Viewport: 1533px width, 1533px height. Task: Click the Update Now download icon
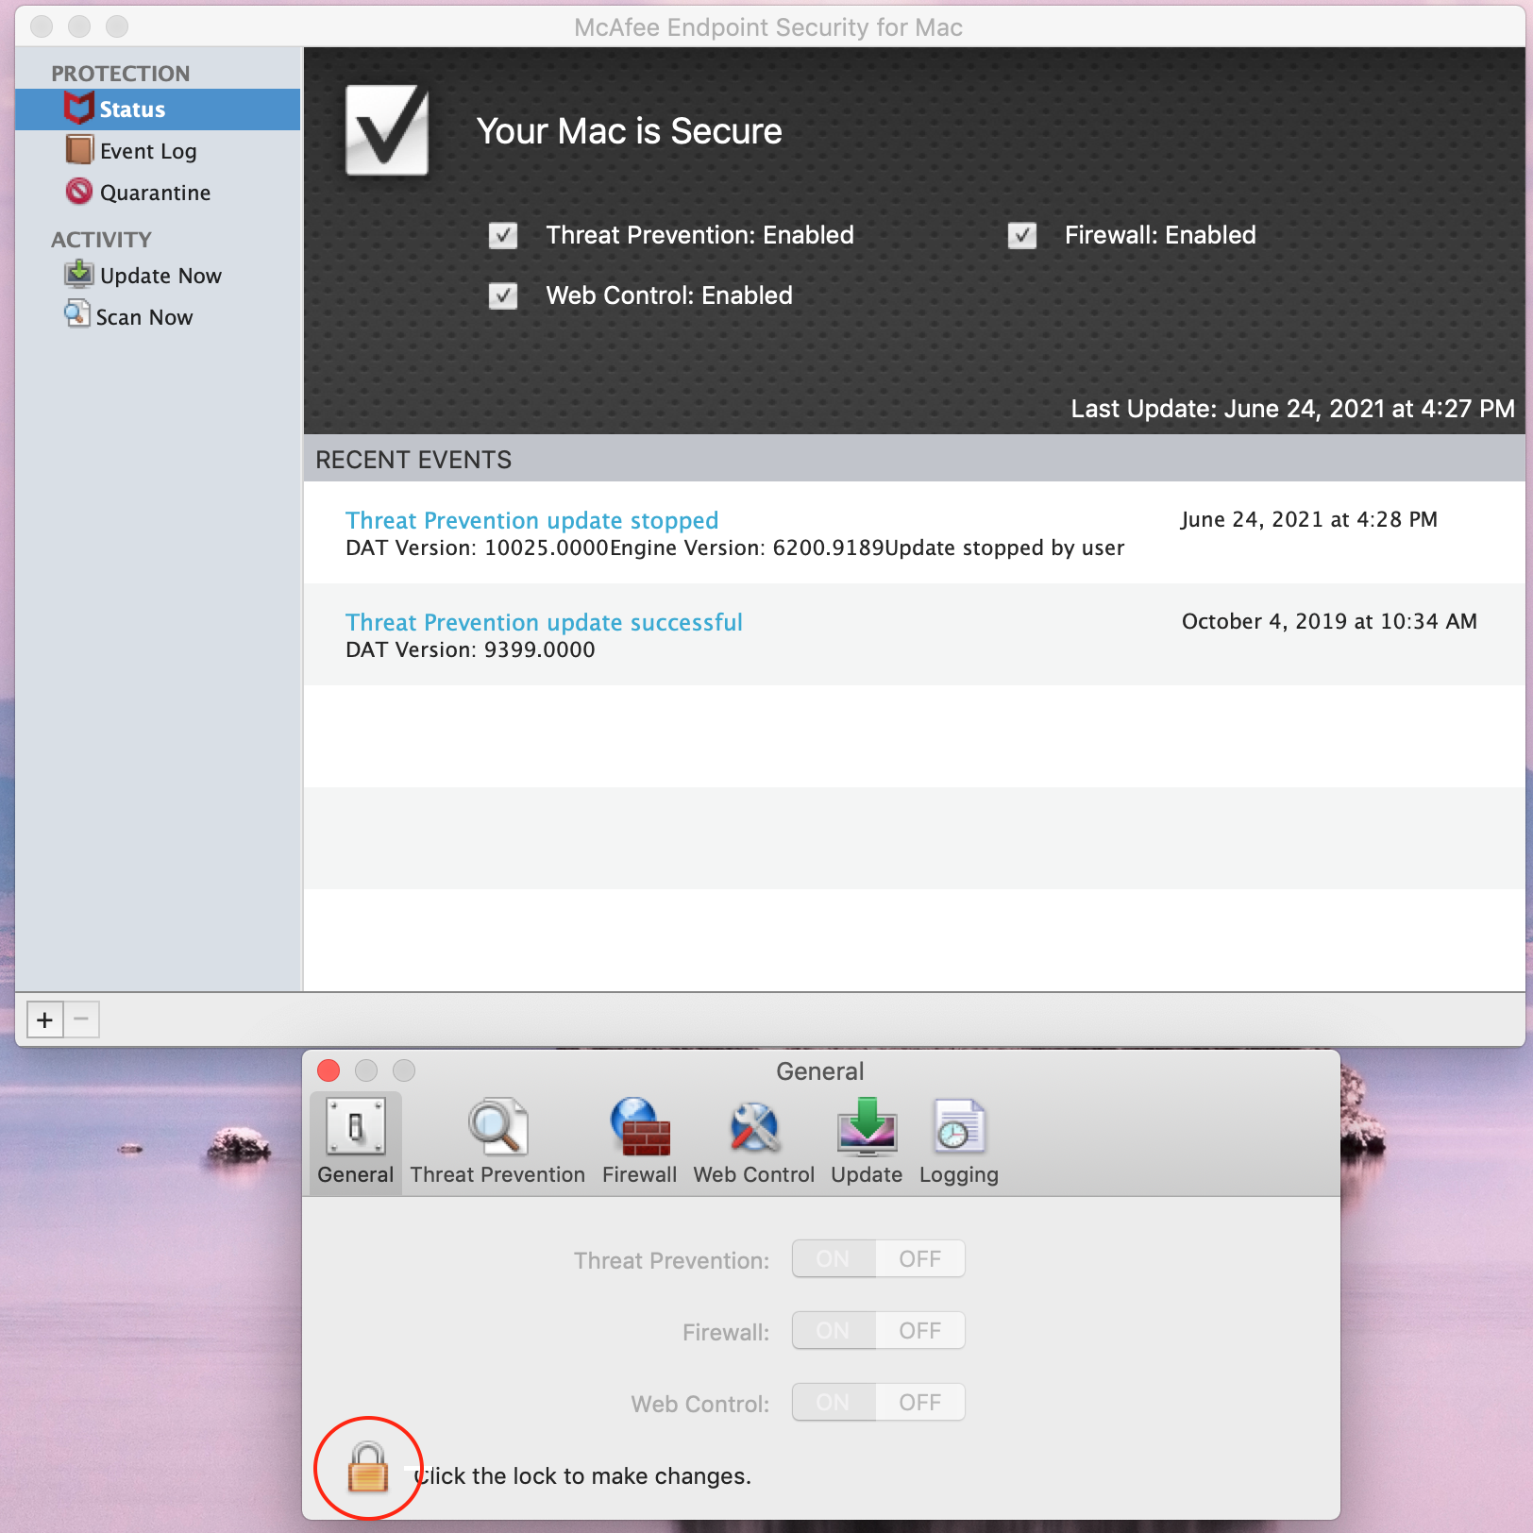tap(79, 274)
